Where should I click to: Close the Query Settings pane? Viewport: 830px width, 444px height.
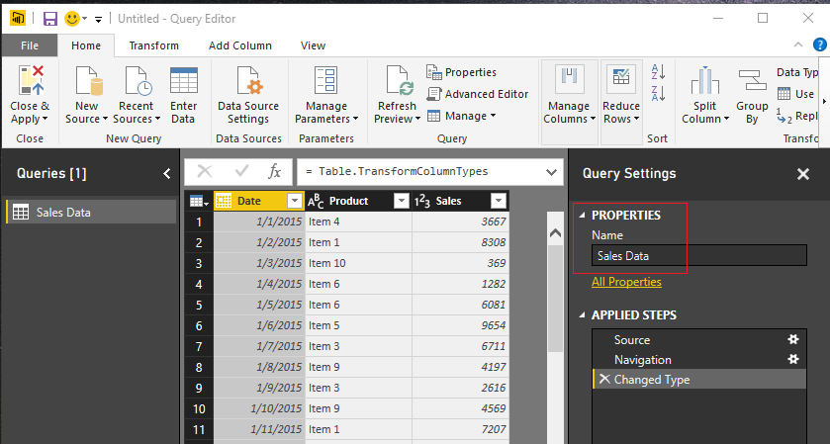click(x=803, y=174)
